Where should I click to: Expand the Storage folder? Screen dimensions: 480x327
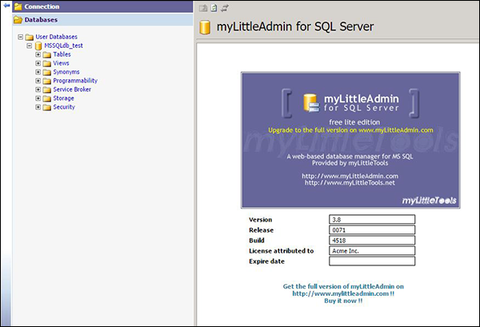pyautogui.click(x=38, y=98)
